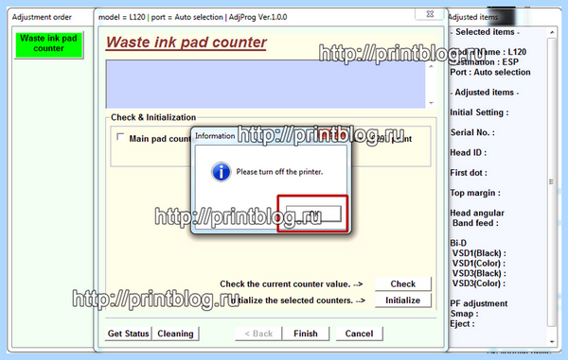Click the 'Serial No. :' entry
This screenshot has height=360, width=568.
tap(472, 132)
